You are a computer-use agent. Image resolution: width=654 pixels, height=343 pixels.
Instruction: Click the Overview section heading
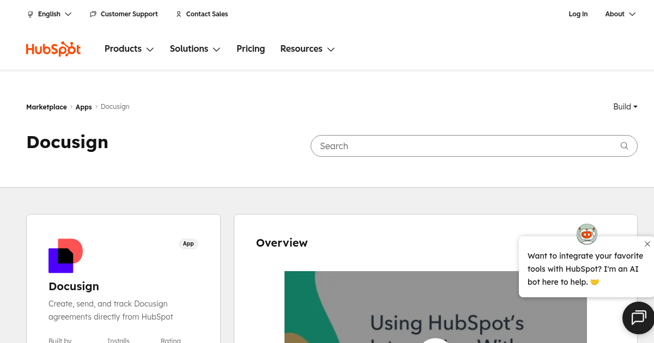click(x=282, y=243)
